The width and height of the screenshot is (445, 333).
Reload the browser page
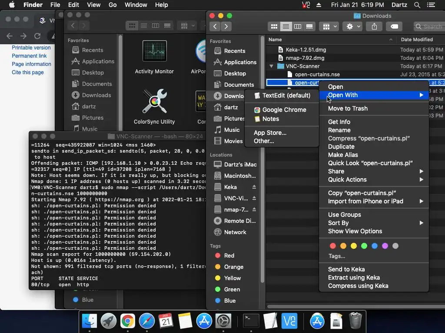[37, 36]
